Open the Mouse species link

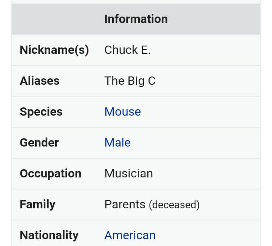pyautogui.click(x=123, y=112)
